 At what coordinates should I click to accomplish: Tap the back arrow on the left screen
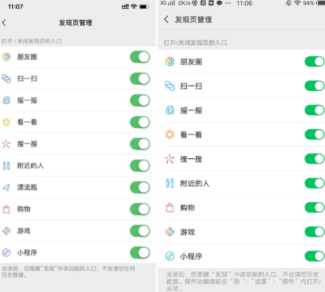[x=4, y=23]
